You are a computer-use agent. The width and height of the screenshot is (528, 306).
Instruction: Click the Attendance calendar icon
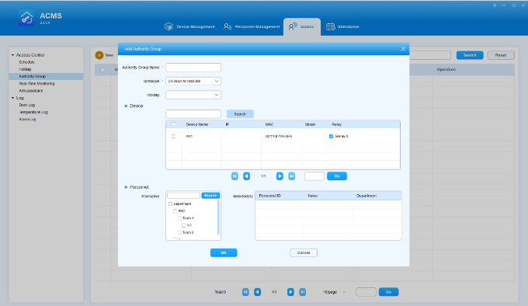[x=331, y=26]
